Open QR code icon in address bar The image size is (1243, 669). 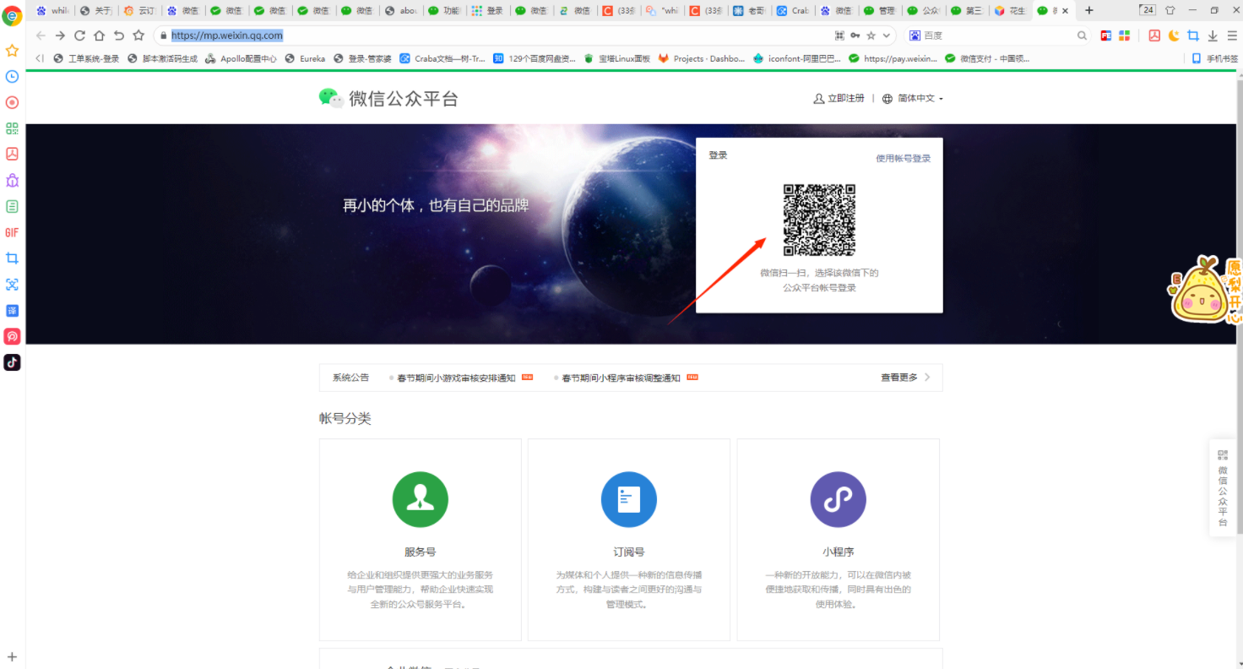pos(839,35)
